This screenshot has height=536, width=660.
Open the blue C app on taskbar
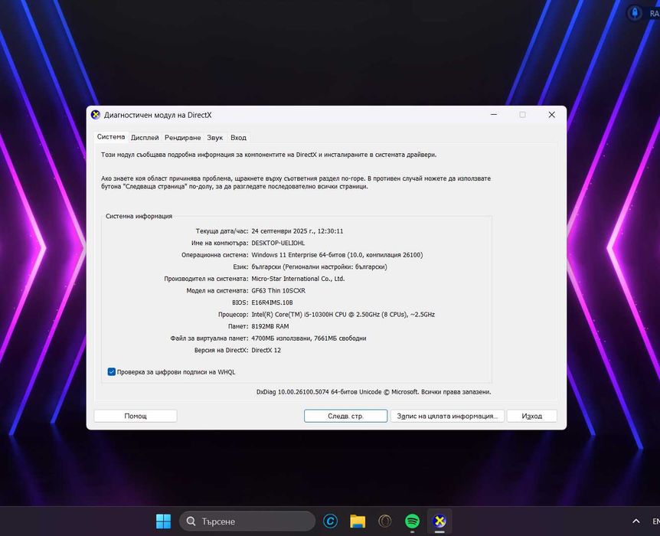(331, 521)
